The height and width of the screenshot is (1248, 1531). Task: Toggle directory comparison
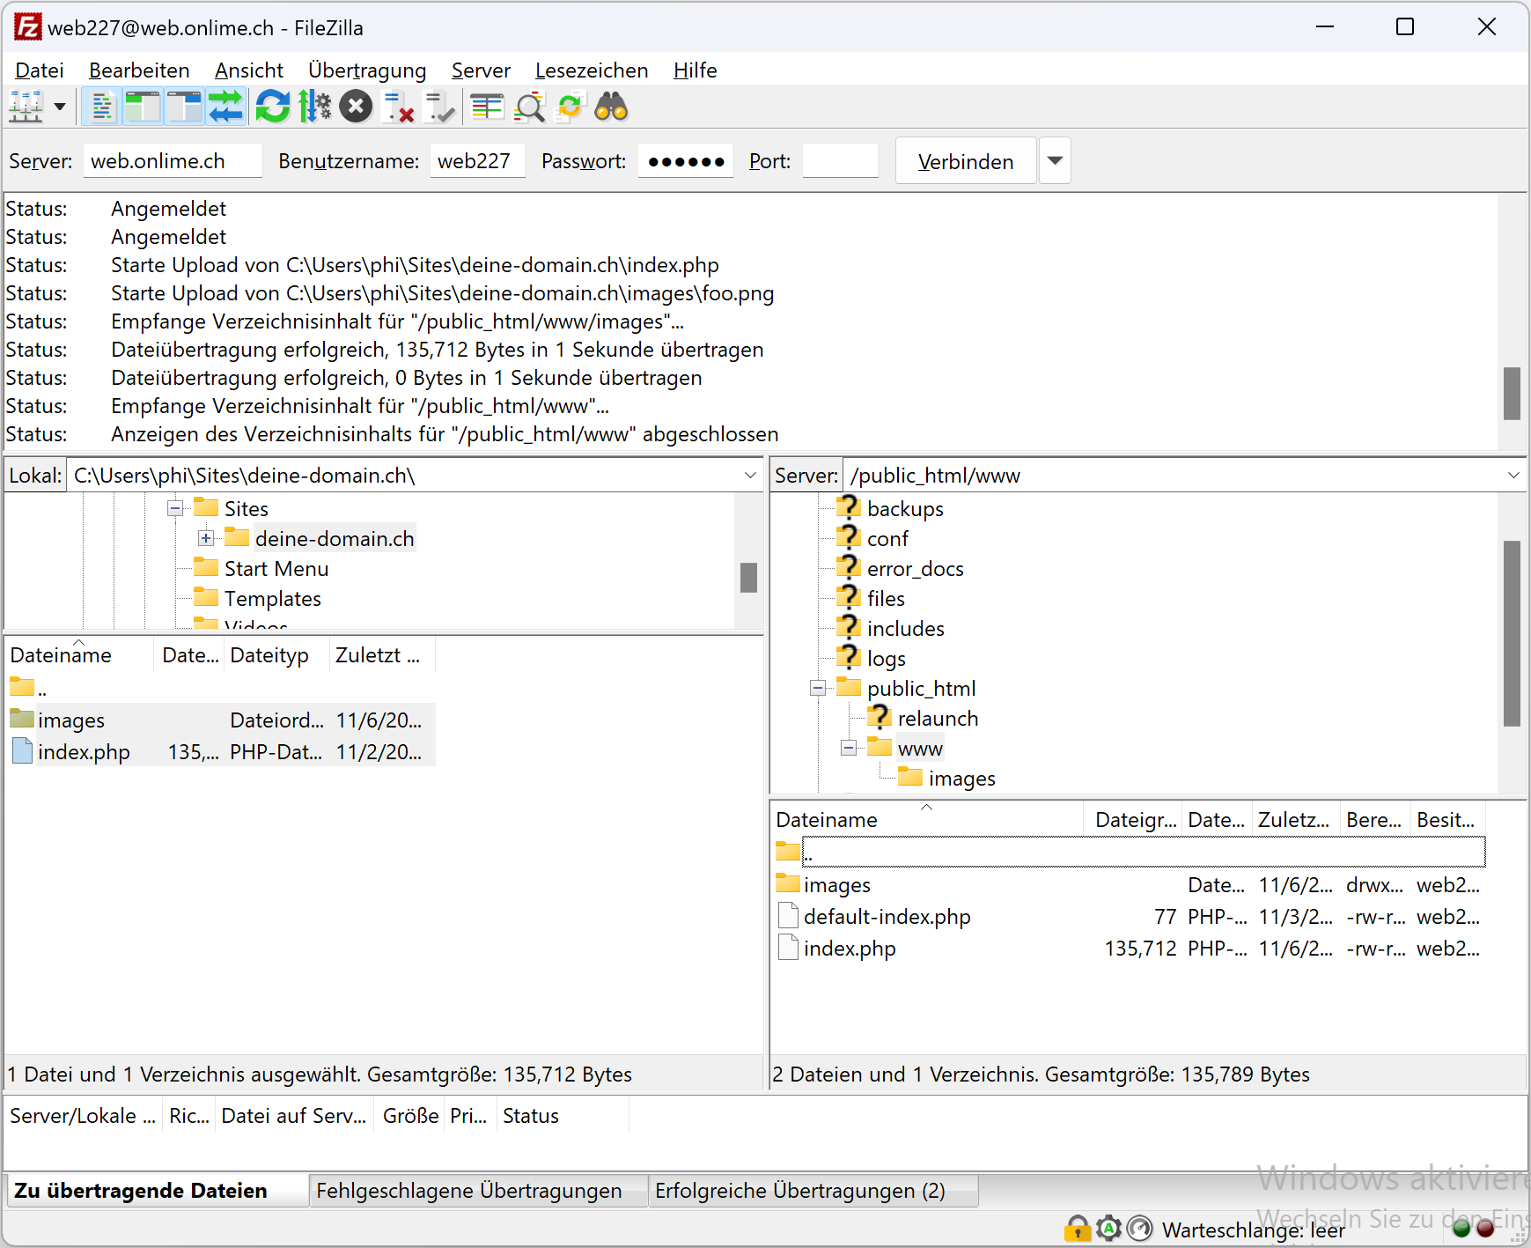tap(529, 107)
